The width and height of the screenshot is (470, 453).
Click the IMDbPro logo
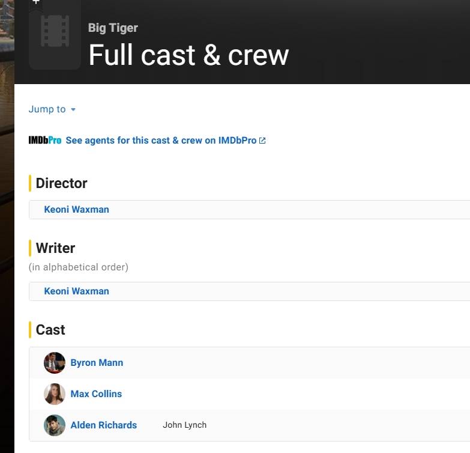pos(45,141)
